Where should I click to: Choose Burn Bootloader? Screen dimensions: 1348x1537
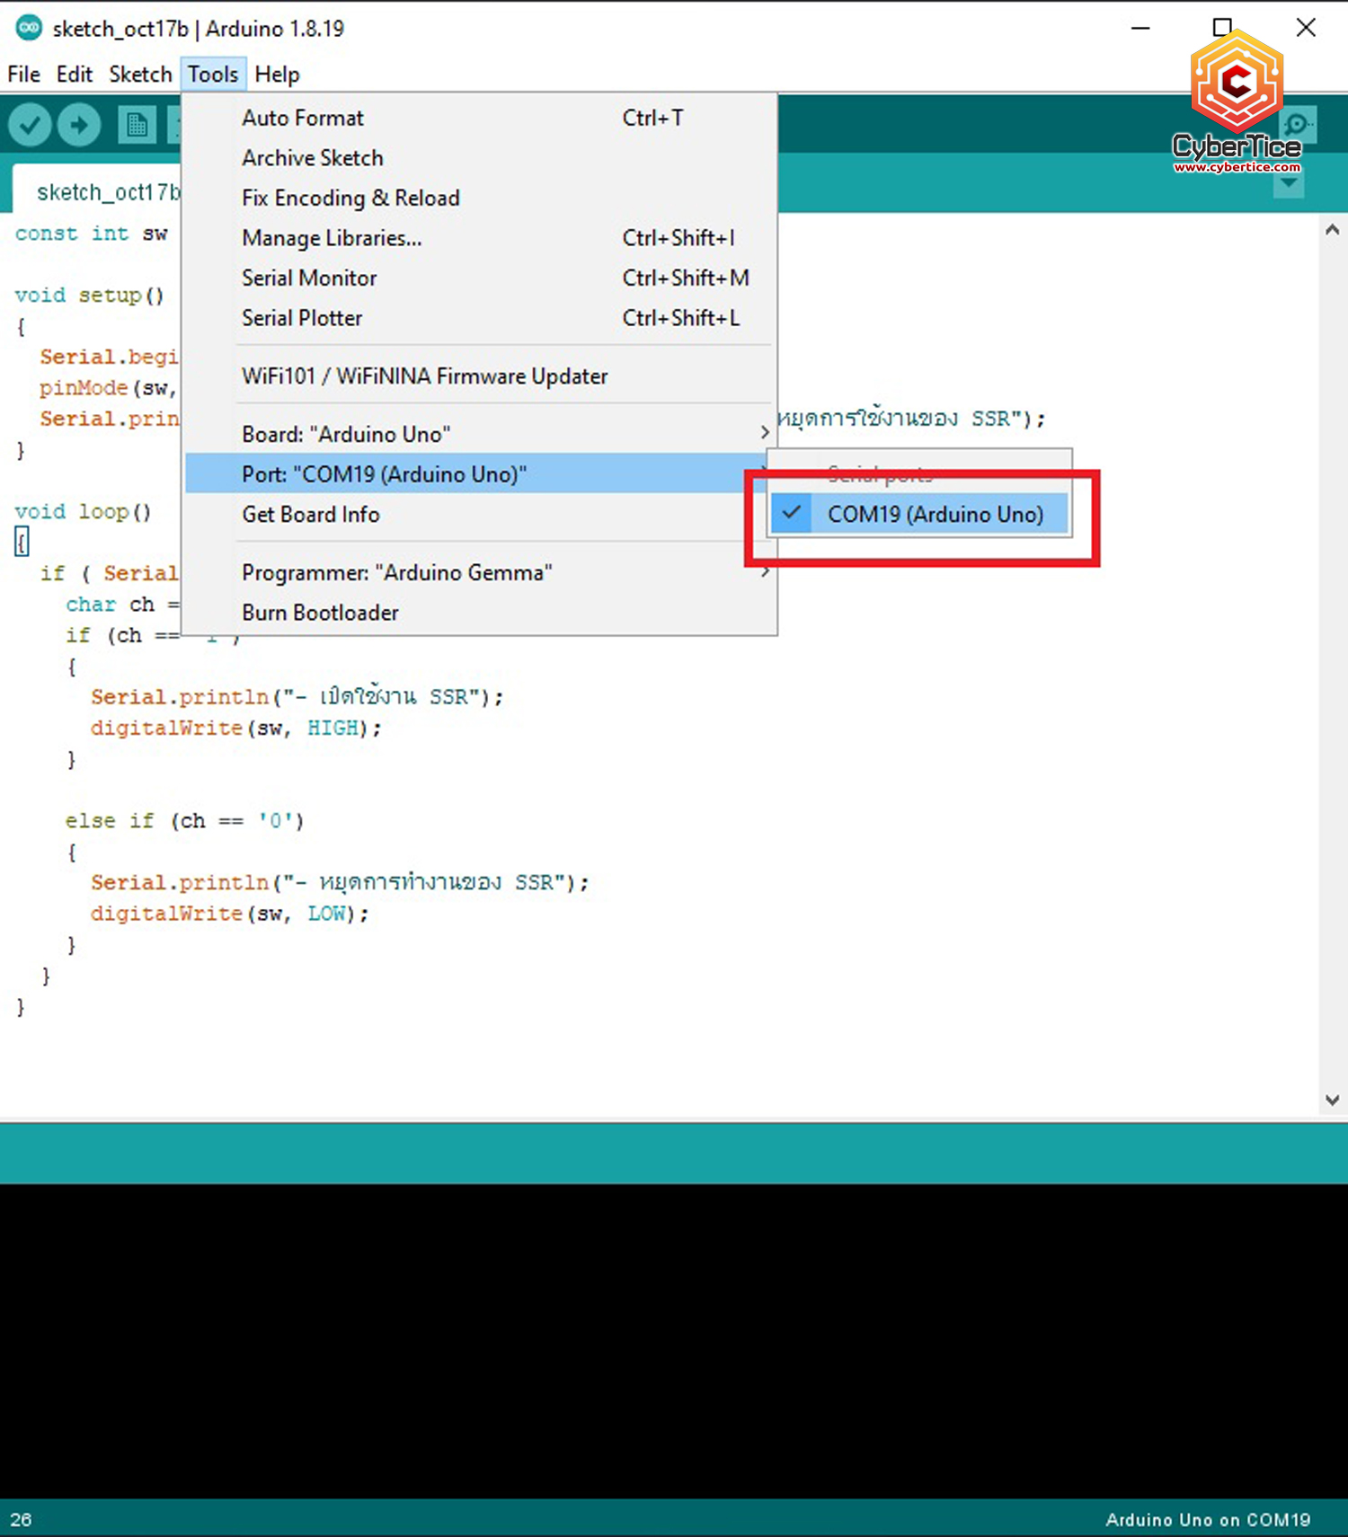[x=481, y=613]
